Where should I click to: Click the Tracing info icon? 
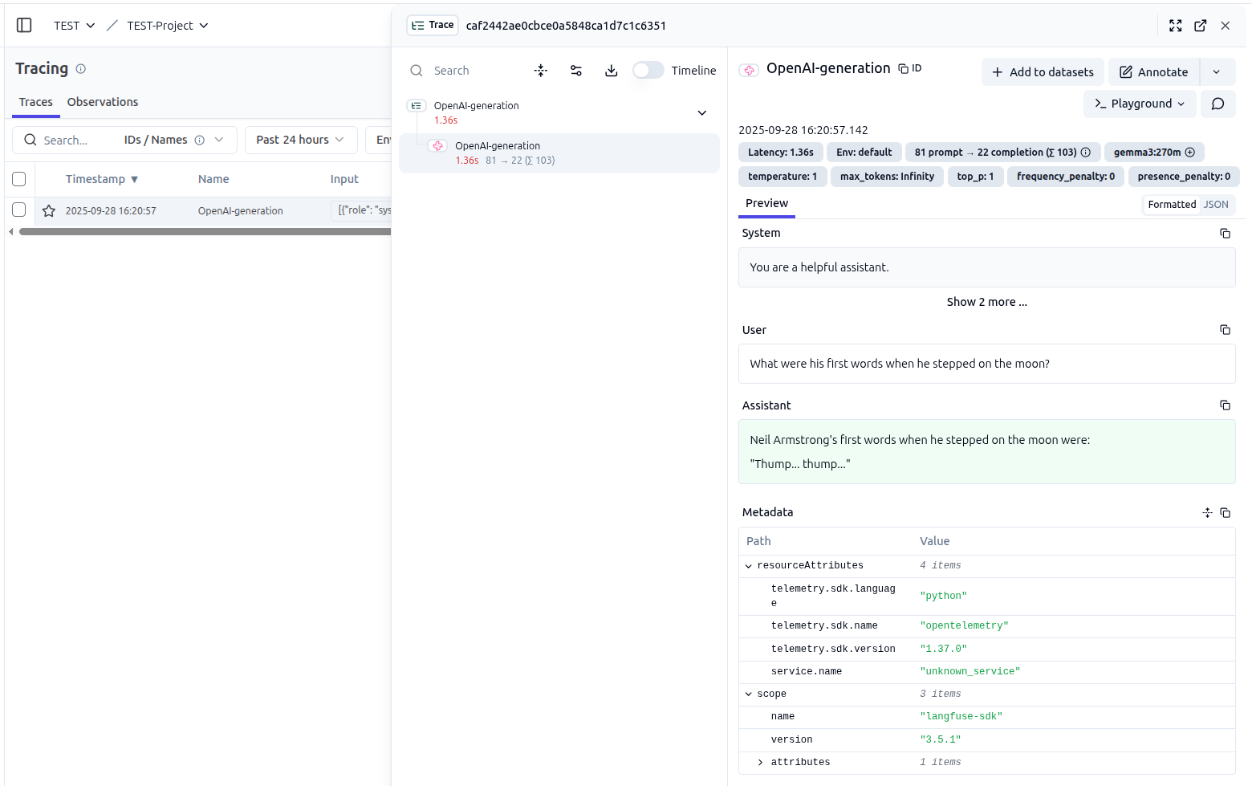pos(80,69)
